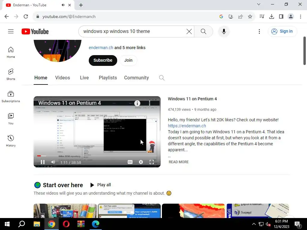This screenshot has height=230, width=307.
Task: Start voice search with the microphone
Action: coord(224,31)
